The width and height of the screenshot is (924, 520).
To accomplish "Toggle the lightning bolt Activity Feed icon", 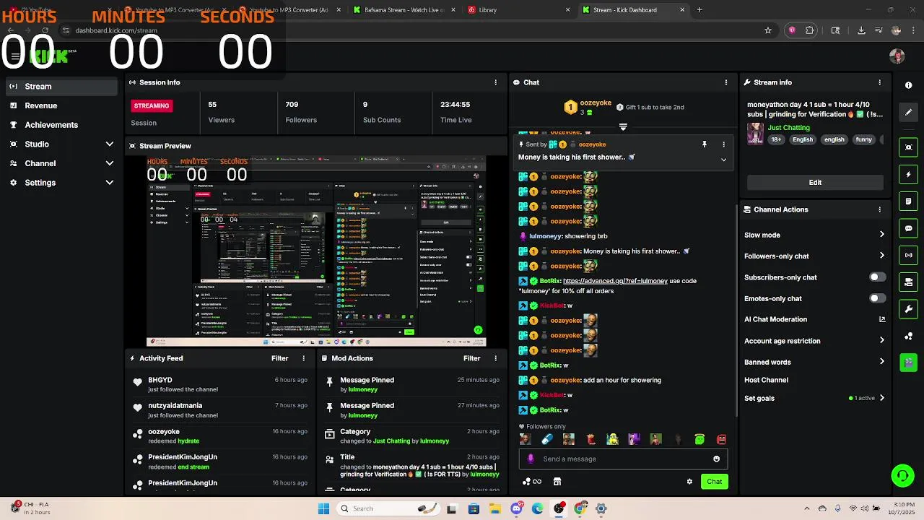I will click(908, 174).
